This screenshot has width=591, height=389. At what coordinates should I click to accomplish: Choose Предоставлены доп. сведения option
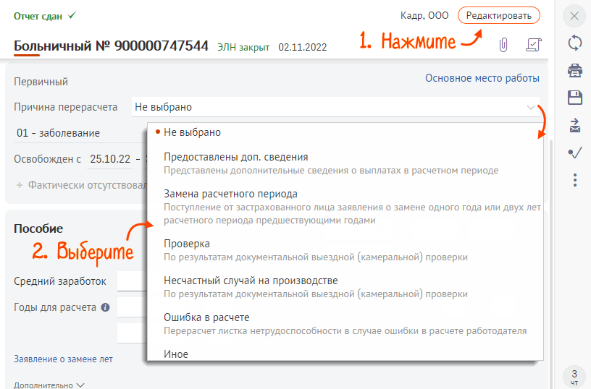(x=345, y=163)
